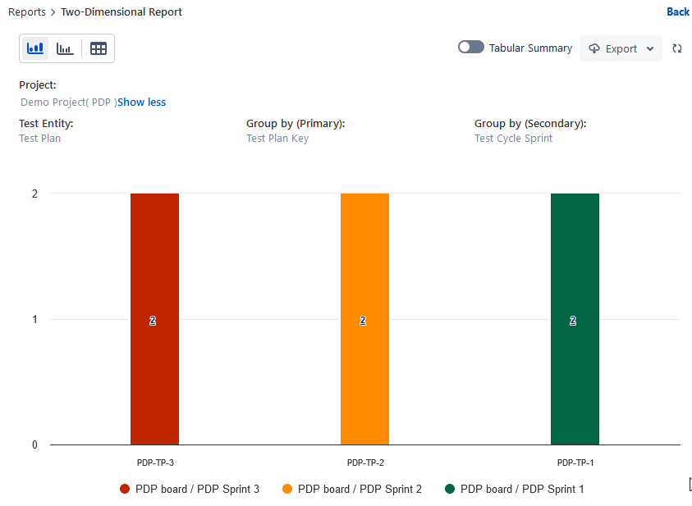This screenshot has width=692, height=506.
Task: Click the red PDP Sprint 3 legend dot
Action: coord(125,489)
